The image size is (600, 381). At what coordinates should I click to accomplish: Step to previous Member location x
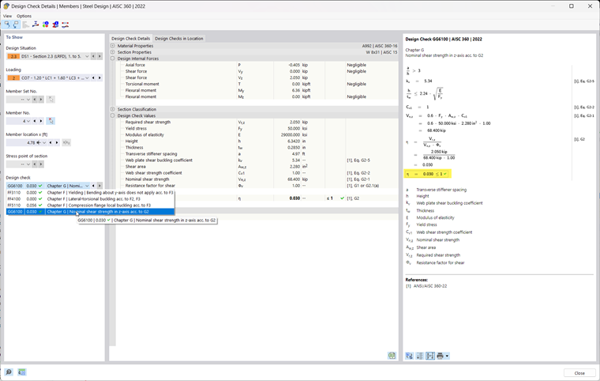(50, 142)
